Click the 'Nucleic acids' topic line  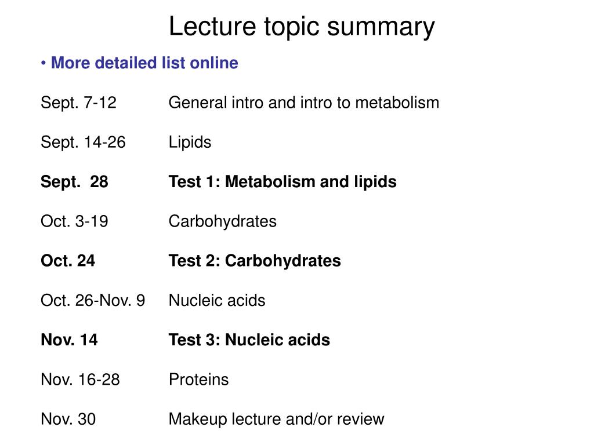point(217,301)
